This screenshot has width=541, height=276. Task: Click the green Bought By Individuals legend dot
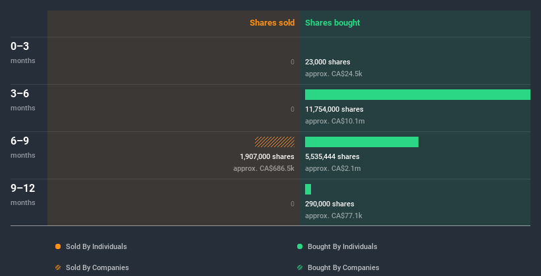[300, 246]
